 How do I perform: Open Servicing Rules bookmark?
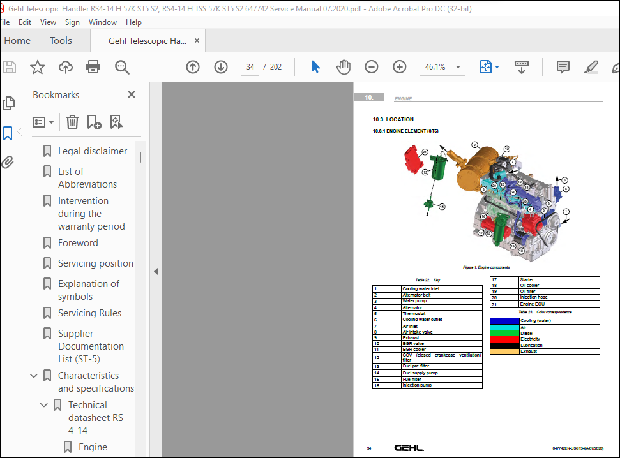[89, 313]
